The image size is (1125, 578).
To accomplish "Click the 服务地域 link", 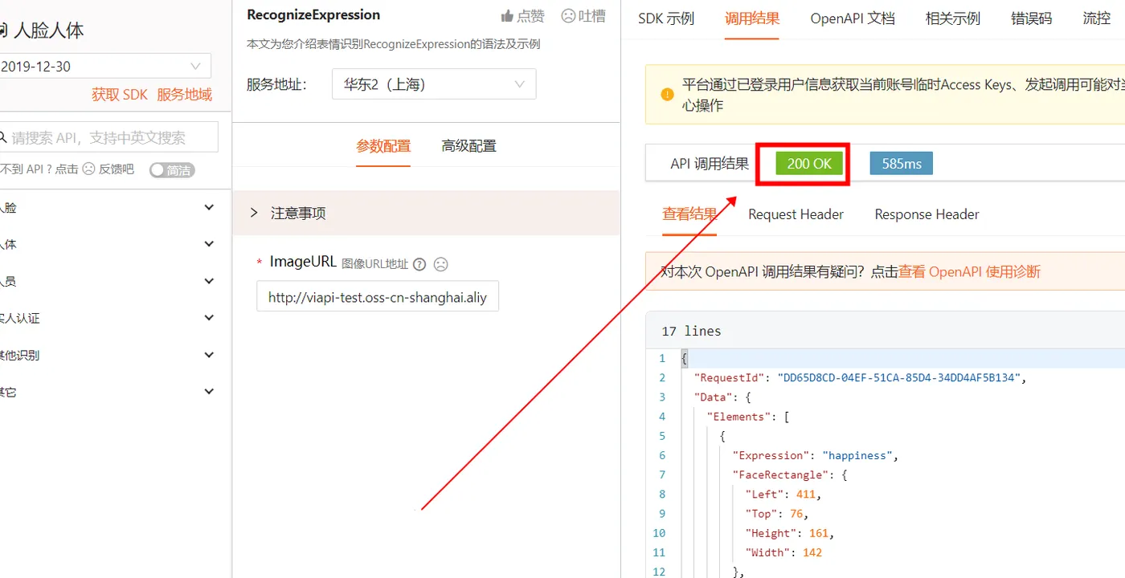I will tap(184, 95).
